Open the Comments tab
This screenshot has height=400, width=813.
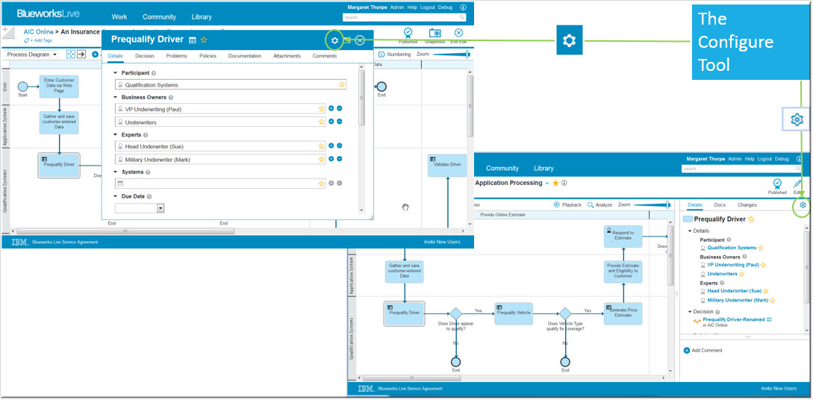325,56
